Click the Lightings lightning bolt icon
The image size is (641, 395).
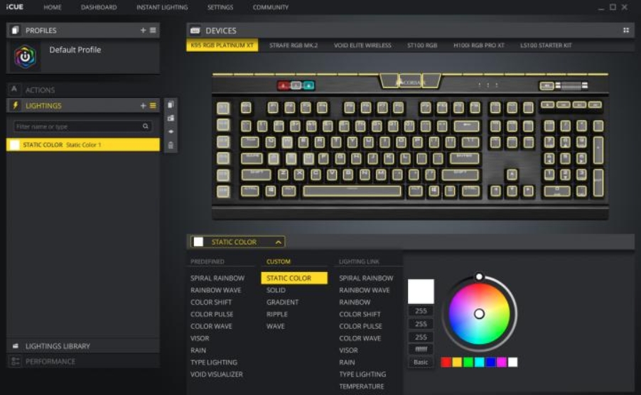pyautogui.click(x=16, y=105)
